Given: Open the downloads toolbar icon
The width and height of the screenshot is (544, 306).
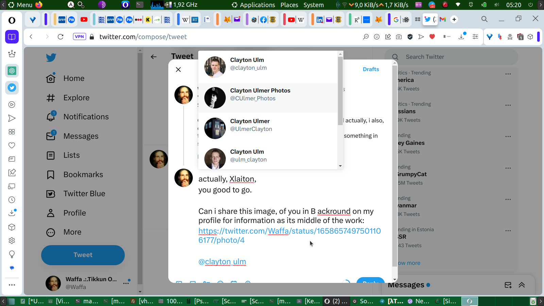Looking at the screenshot, I should 462,36.
